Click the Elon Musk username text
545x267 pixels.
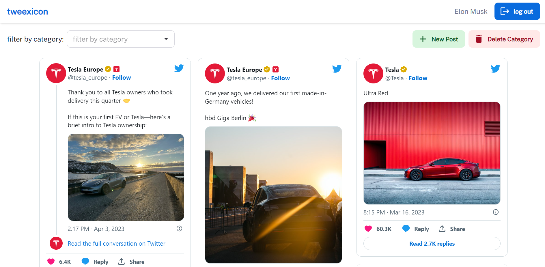click(x=471, y=12)
